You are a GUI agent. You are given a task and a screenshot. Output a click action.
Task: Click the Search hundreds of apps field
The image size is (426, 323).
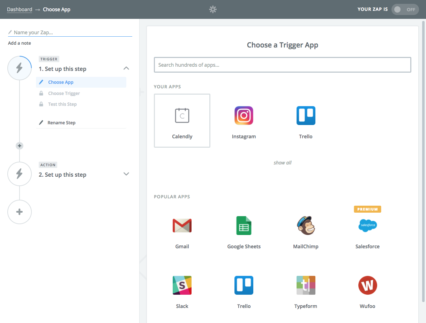click(x=283, y=65)
